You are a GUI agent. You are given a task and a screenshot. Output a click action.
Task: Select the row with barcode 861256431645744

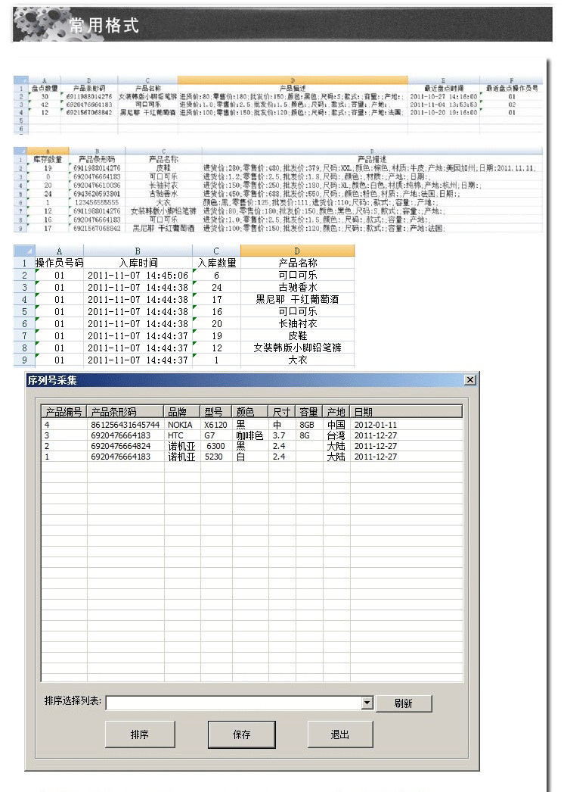coord(252,425)
